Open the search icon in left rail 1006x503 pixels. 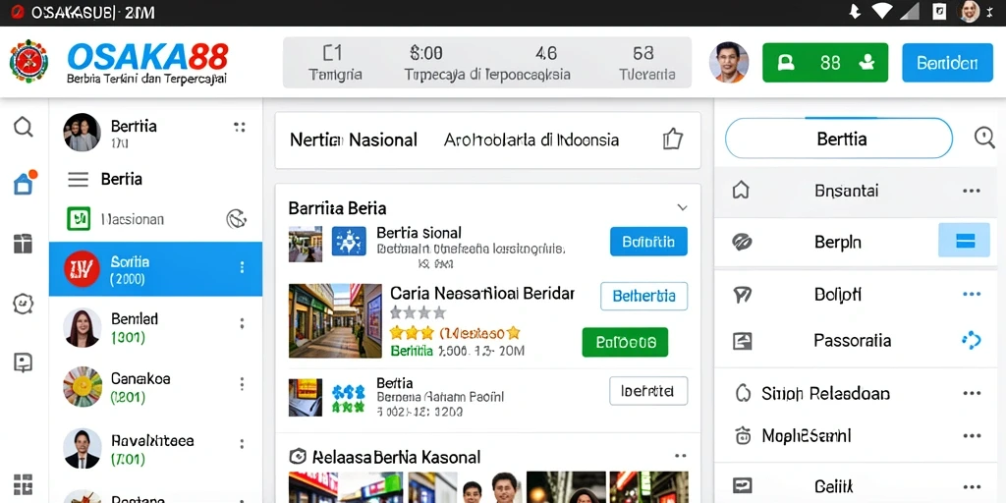(x=24, y=127)
